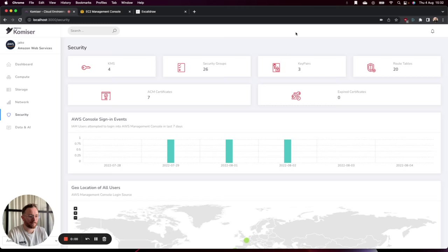Open a new browser tab
The width and height of the screenshot is (448, 252).
tap(194, 12)
